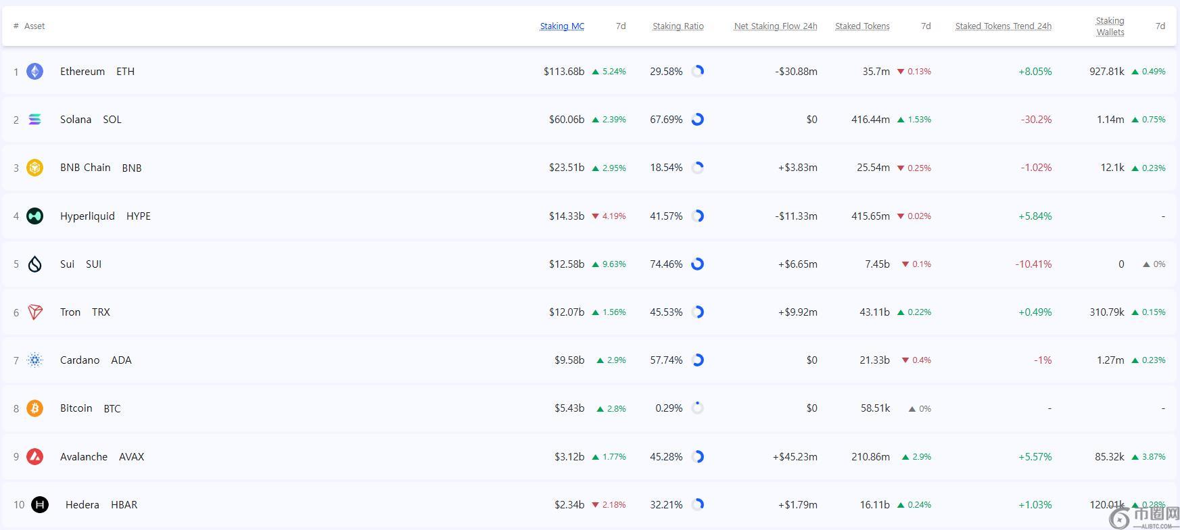Screen dimensions: 1180x530
Task: Open the Ethereum asset name
Action: coord(82,72)
